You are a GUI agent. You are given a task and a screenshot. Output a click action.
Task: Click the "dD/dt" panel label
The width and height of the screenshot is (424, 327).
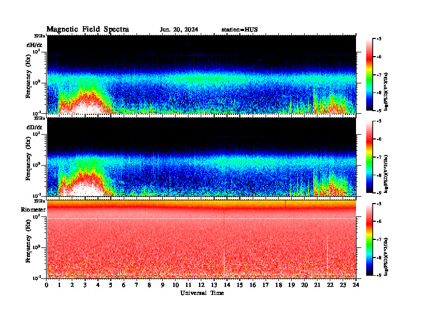click(34, 127)
